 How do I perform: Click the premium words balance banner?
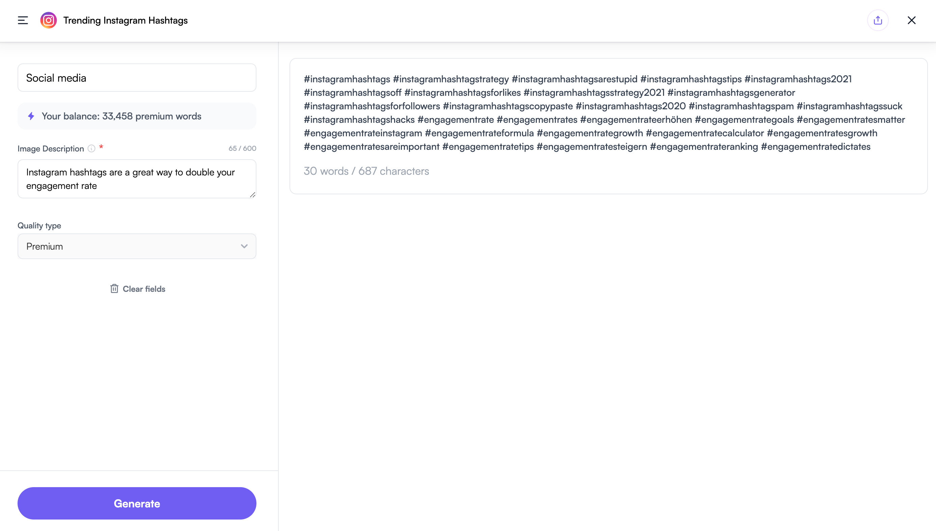(137, 116)
